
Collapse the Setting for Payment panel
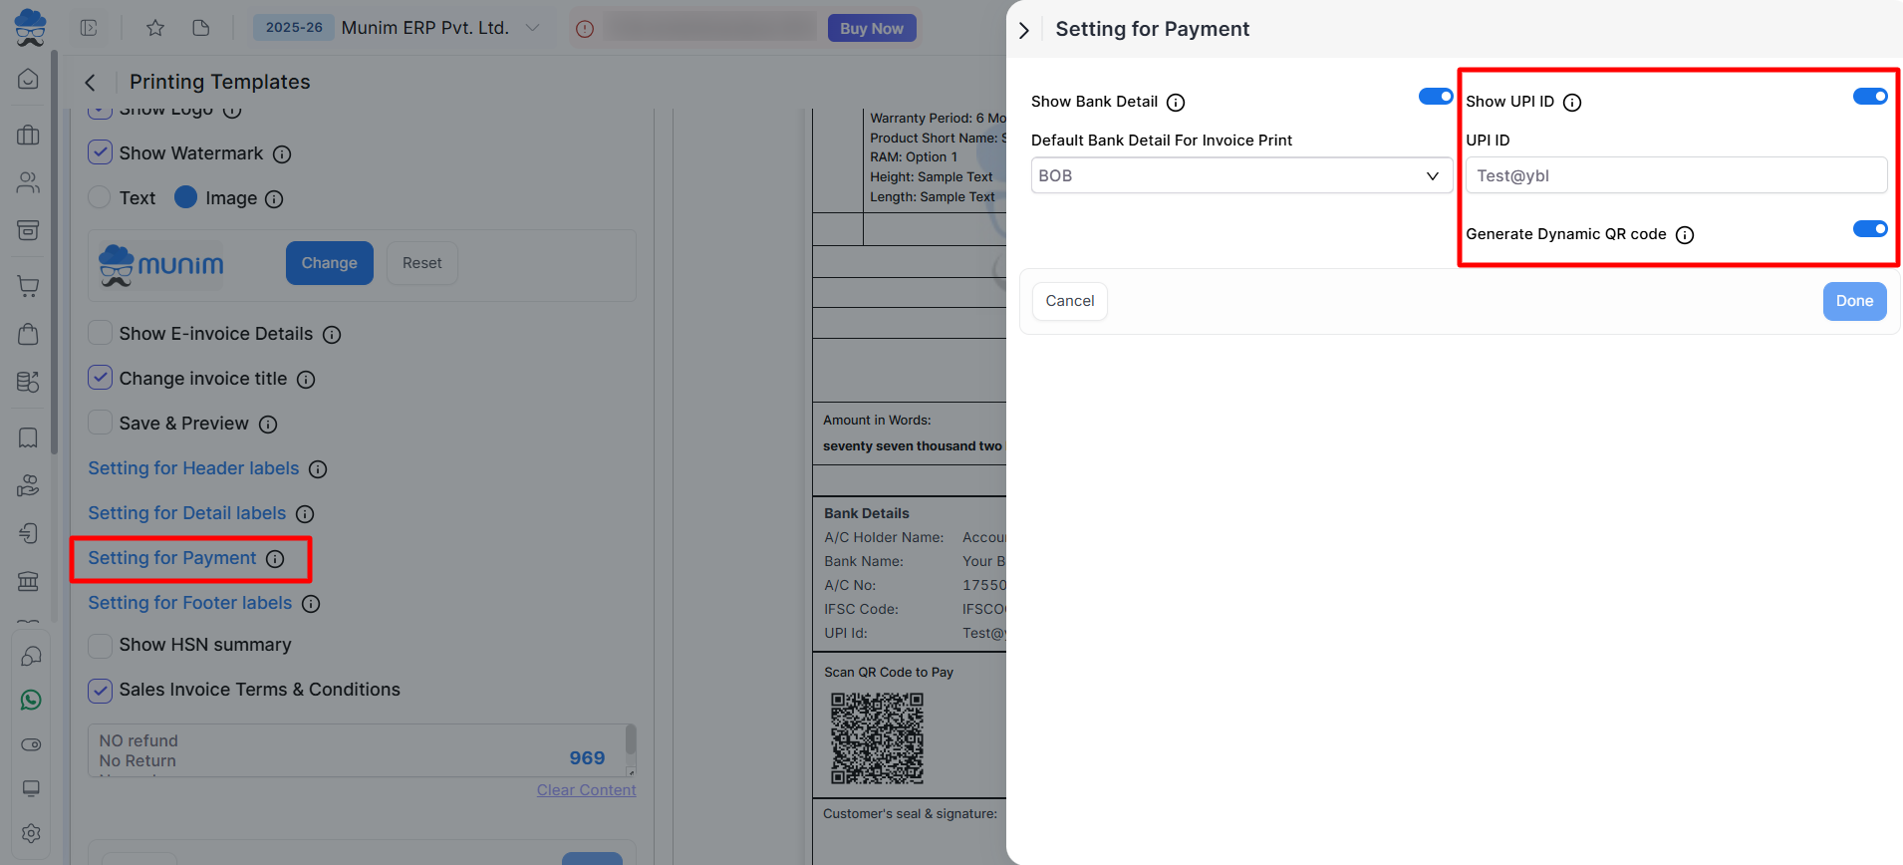click(1024, 30)
